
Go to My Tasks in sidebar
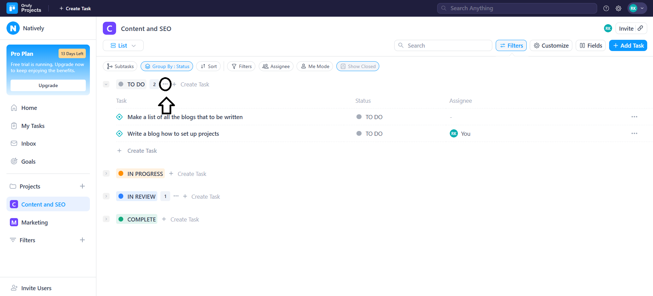point(33,126)
